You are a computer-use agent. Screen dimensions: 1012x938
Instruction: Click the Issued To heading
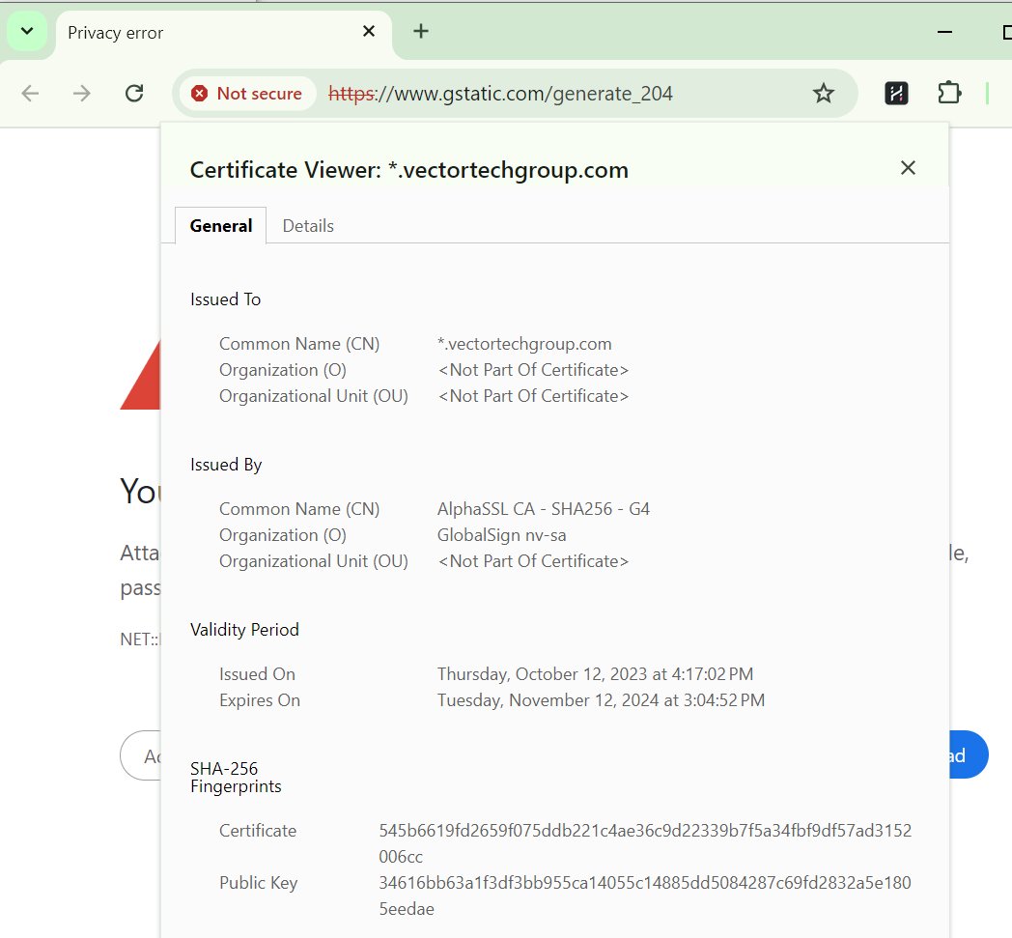pos(225,299)
